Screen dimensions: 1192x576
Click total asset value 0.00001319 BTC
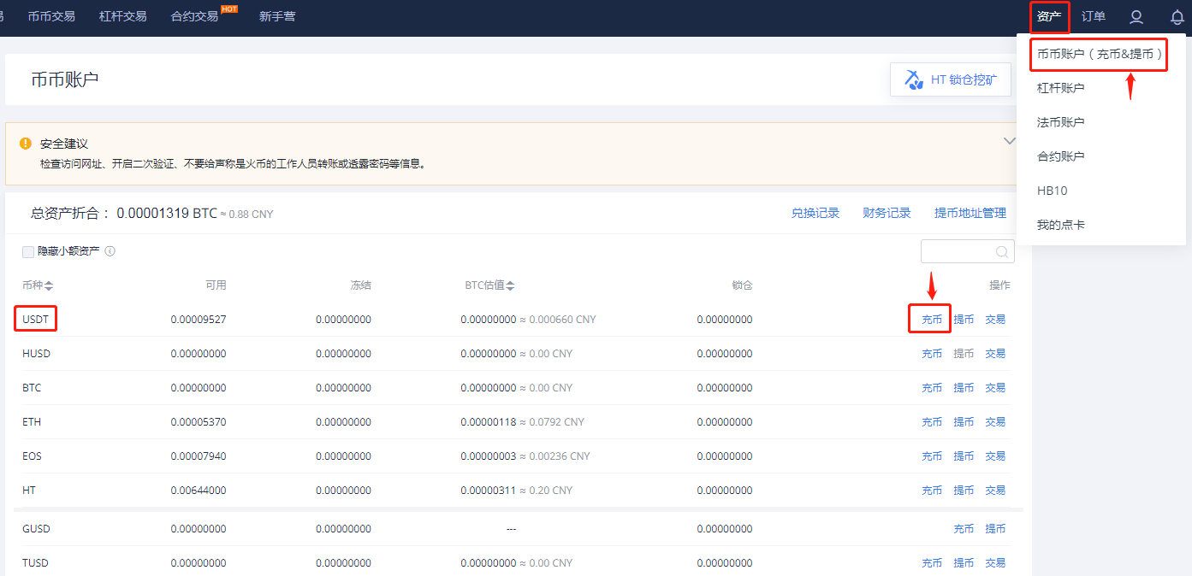click(167, 214)
